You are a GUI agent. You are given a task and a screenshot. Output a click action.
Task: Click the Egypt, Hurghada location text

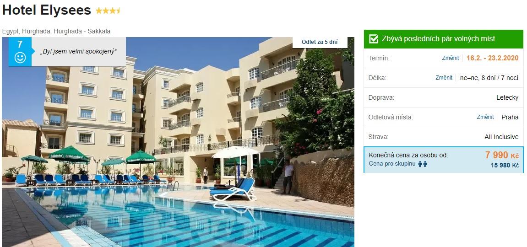pos(56,31)
